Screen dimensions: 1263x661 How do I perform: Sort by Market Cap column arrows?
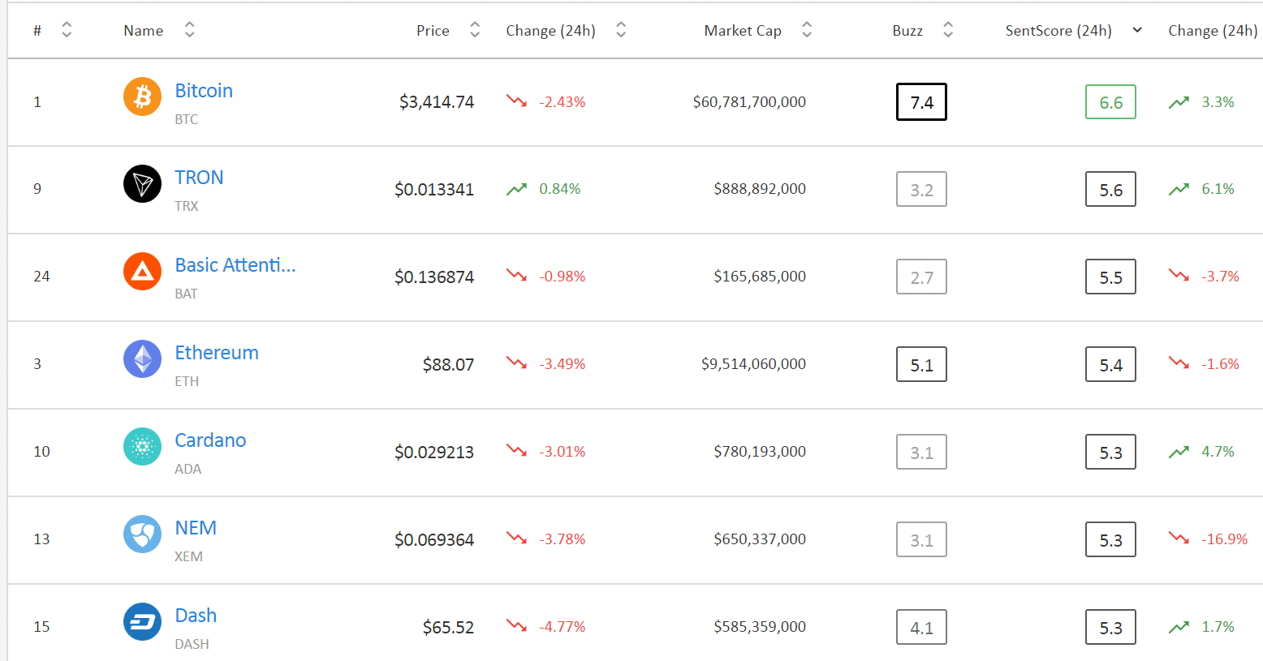(807, 30)
